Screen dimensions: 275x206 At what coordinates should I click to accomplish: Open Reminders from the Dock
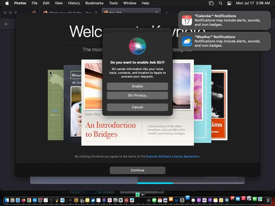coord(98,200)
